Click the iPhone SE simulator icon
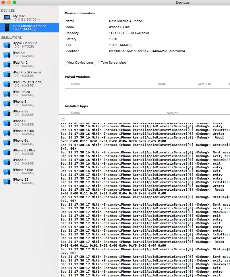 pyautogui.click(x=7, y=181)
